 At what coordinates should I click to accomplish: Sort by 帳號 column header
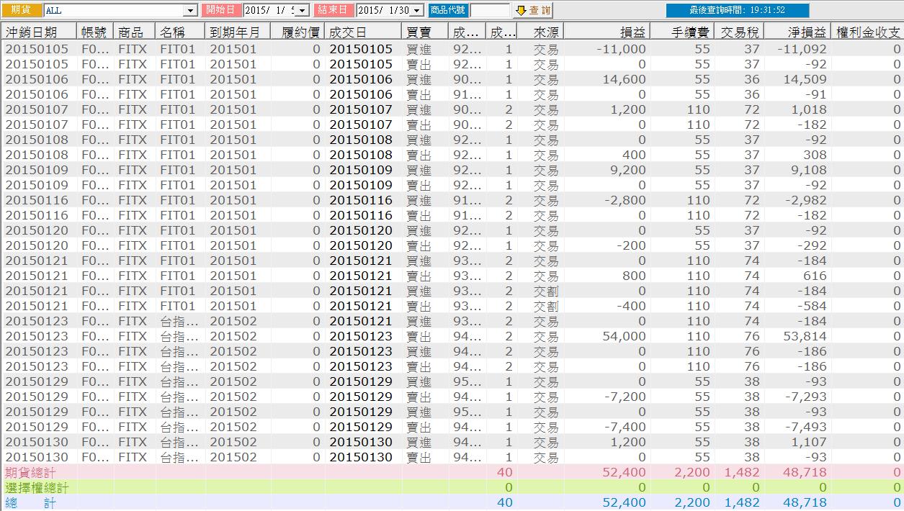point(96,32)
